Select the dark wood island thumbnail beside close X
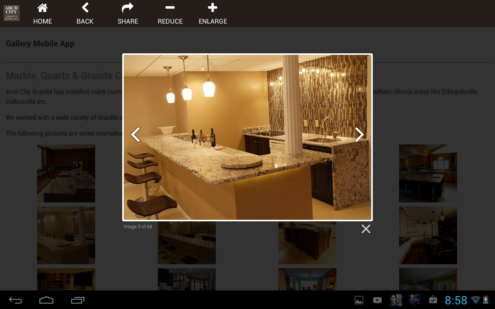 click(x=307, y=243)
